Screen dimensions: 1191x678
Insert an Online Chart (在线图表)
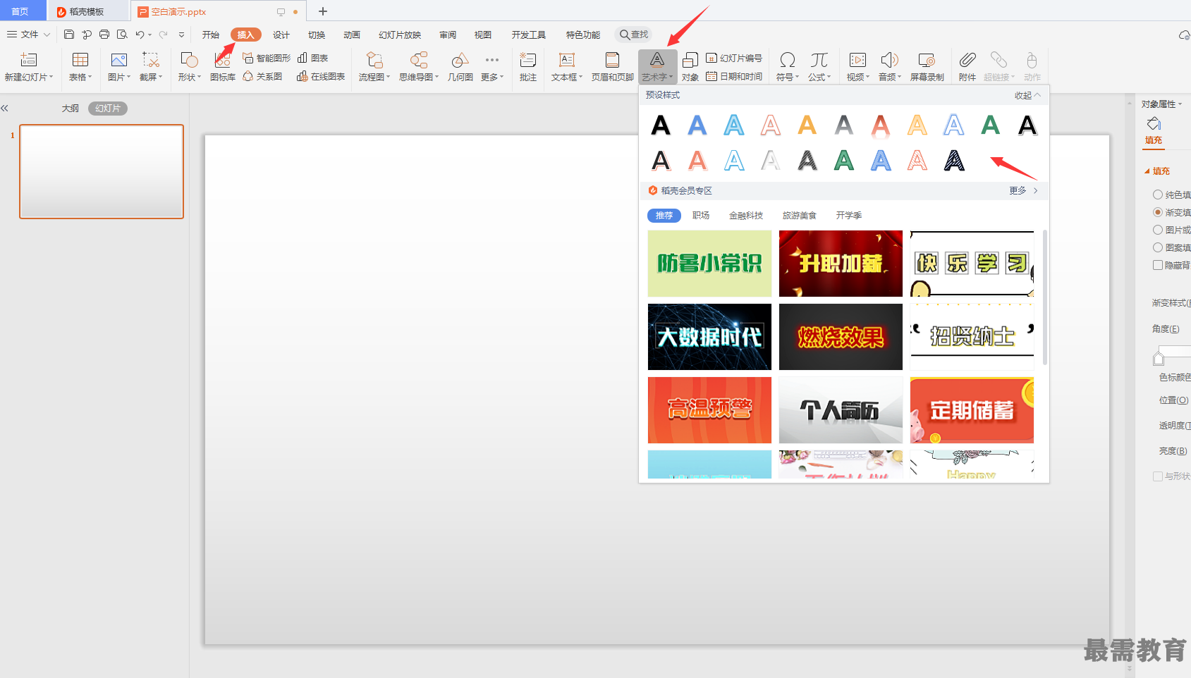click(321, 76)
